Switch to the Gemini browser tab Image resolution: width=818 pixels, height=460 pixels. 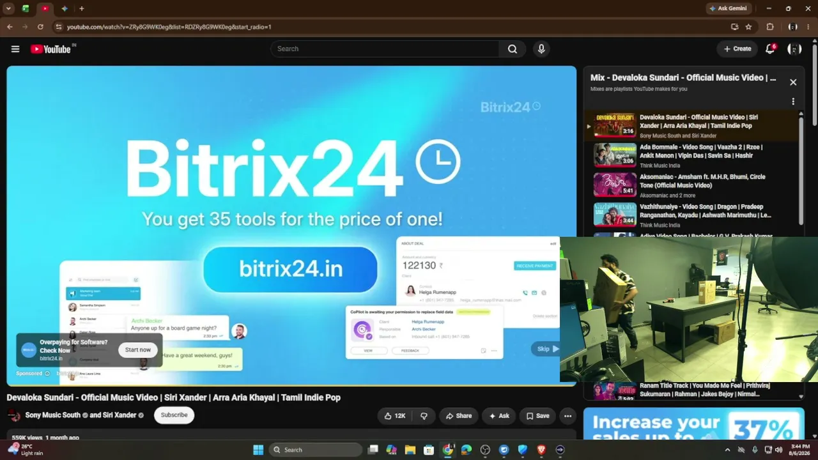tap(65, 8)
